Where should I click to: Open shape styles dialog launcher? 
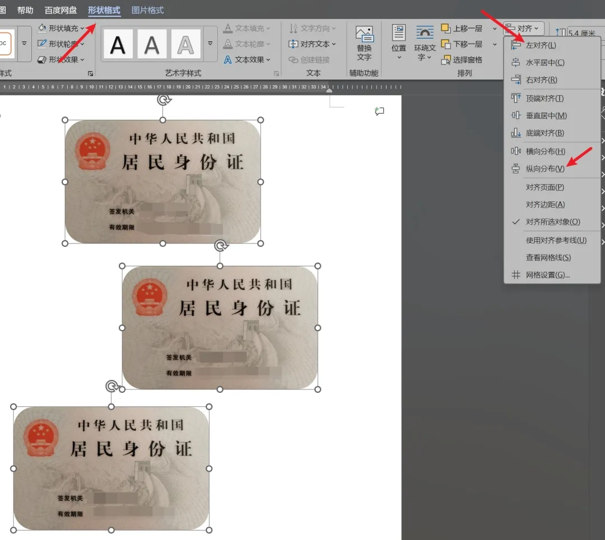pos(90,73)
